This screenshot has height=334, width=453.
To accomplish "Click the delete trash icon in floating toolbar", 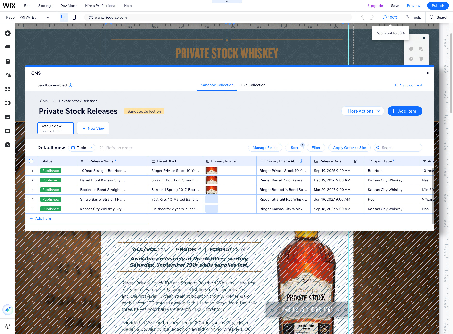I will click(421, 59).
